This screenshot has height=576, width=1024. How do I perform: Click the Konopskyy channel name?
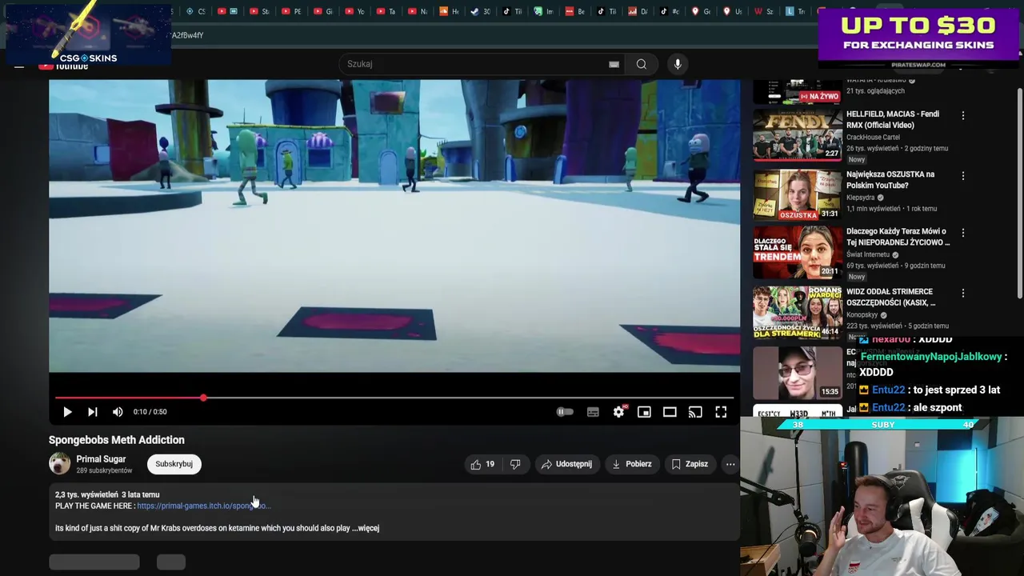coord(862,314)
